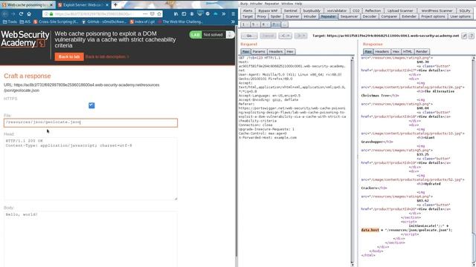Open the Tools bookmark folder
Screen dimensions: 476x267
(10, 22)
